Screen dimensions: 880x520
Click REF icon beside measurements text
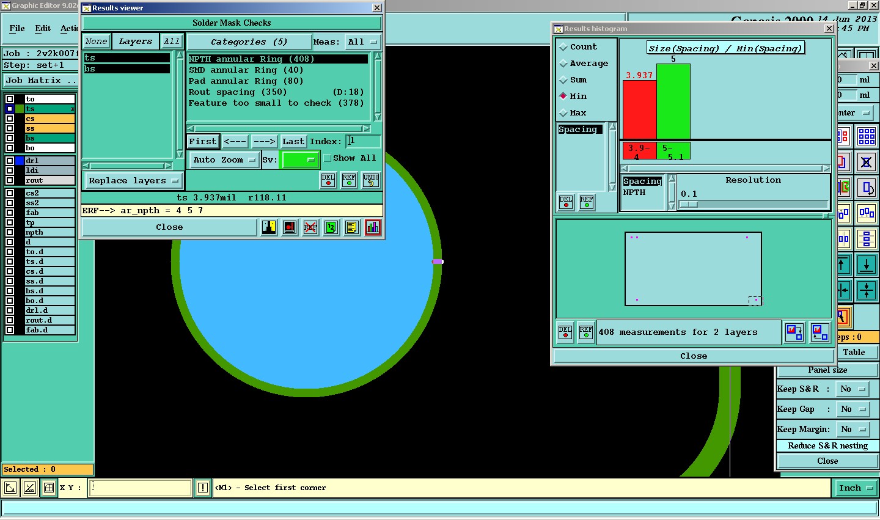(x=586, y=333)
